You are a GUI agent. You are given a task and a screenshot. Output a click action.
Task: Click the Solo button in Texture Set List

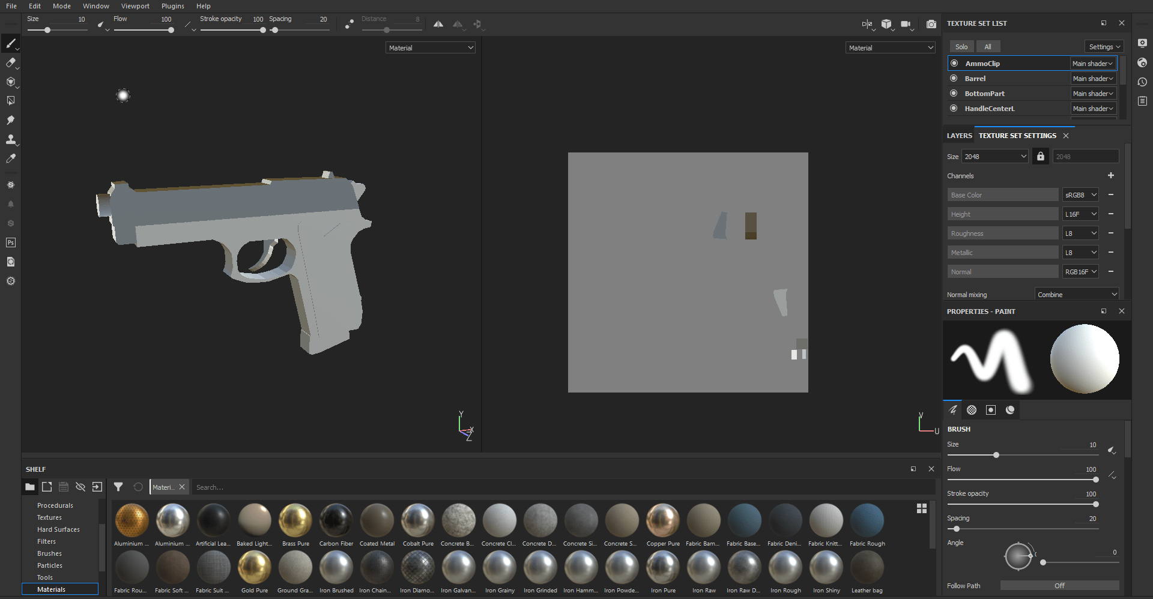pos(961,46)
